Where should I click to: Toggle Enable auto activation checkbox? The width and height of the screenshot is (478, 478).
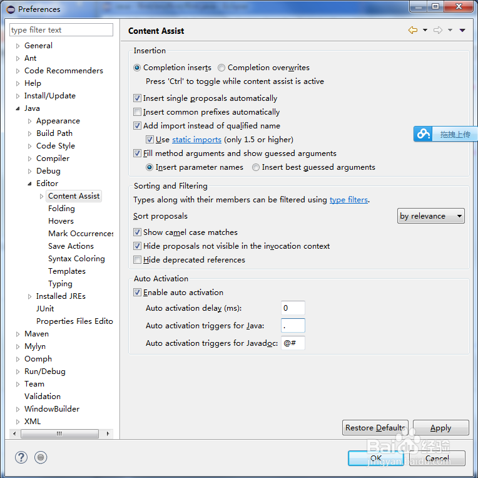[137, 293]
